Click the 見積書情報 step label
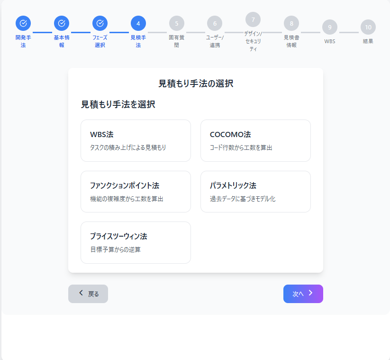Screen dimensions: 390x360 (x=291, y=39)
